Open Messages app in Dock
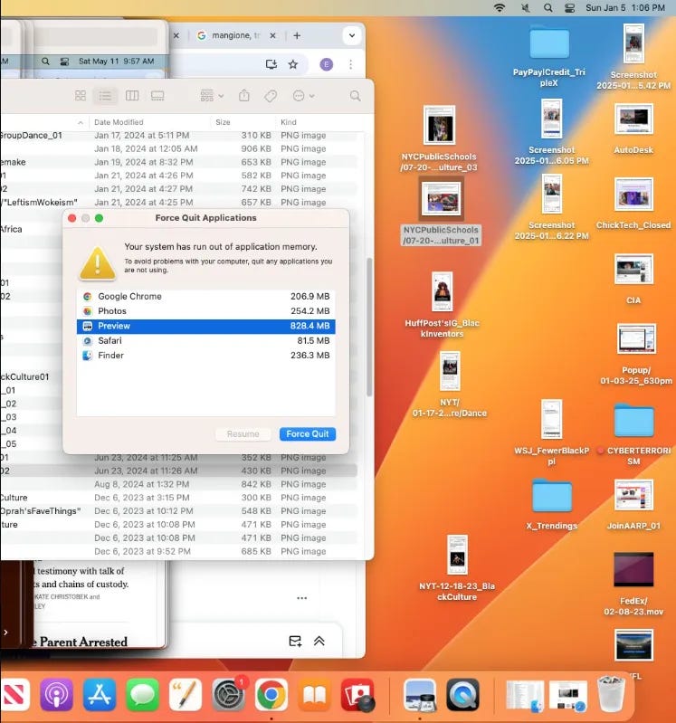The image size is (676, 723). [x=142, y=694]
